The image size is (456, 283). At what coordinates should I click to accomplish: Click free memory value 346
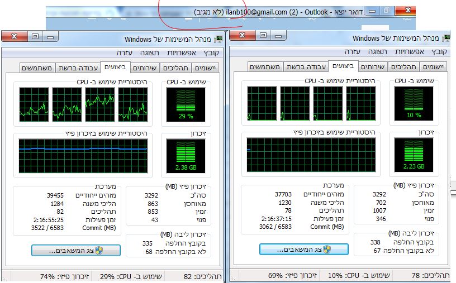(381, 219)
